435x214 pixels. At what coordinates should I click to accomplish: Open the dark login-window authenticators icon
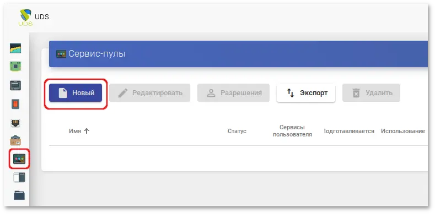[x=15, y=85]
